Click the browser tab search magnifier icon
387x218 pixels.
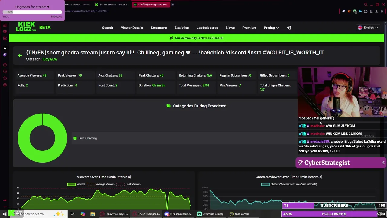click(x=366, y=5)
